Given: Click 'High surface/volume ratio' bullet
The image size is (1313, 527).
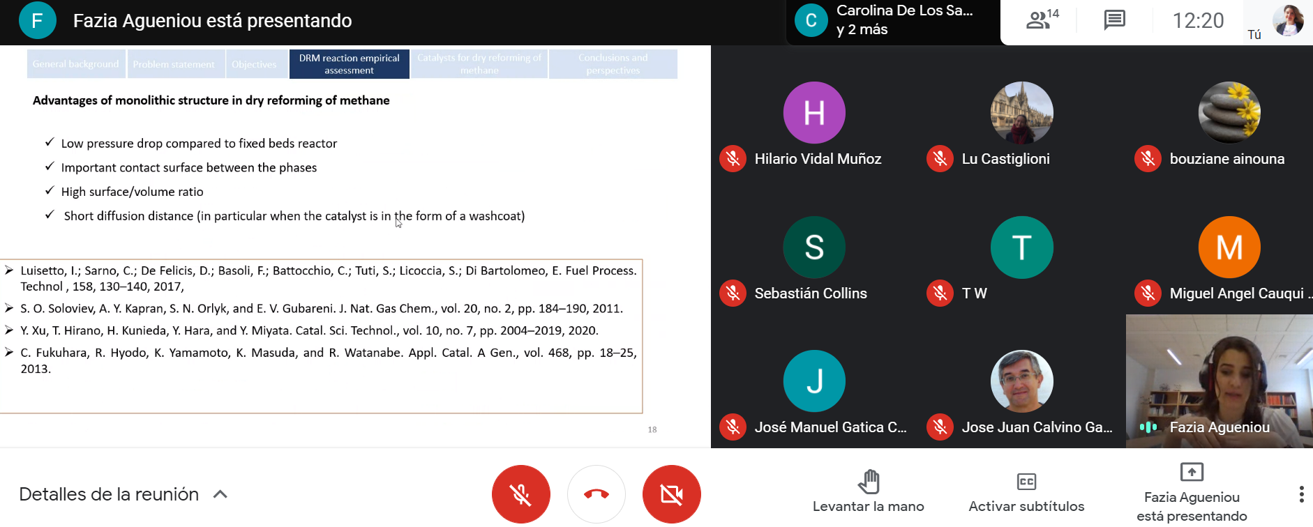Looking at the screenshot, I should click(132, 192).
